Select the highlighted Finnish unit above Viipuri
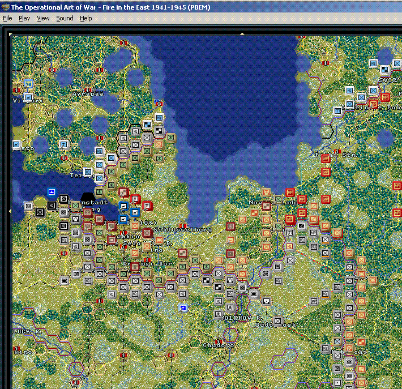The height and width of the screenshot is (389, 402). (x=28, y=83)
